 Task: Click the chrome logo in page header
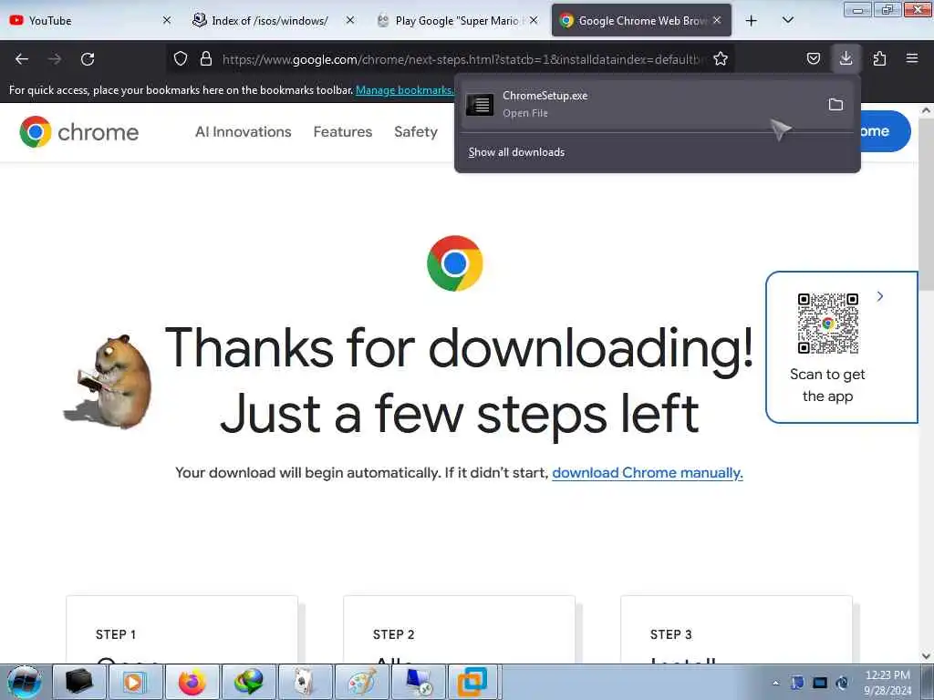point(78,131)
